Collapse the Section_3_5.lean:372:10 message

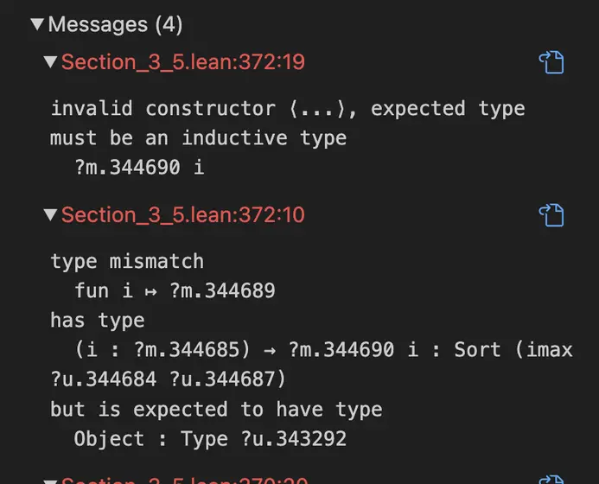(x=51, y=214)
